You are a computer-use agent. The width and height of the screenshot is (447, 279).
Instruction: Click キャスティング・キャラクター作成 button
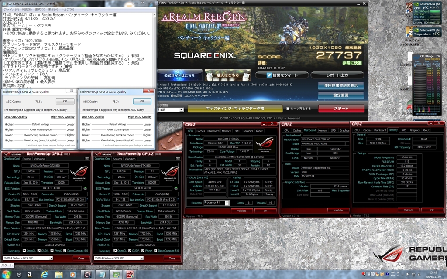pyautogui.click(x=235, y=109)
